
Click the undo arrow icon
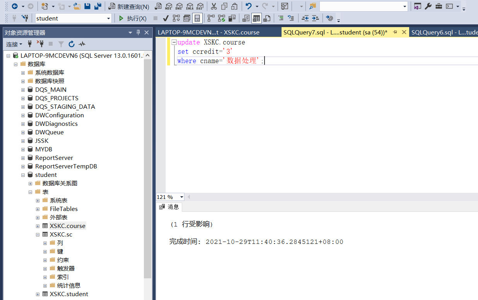249,6
